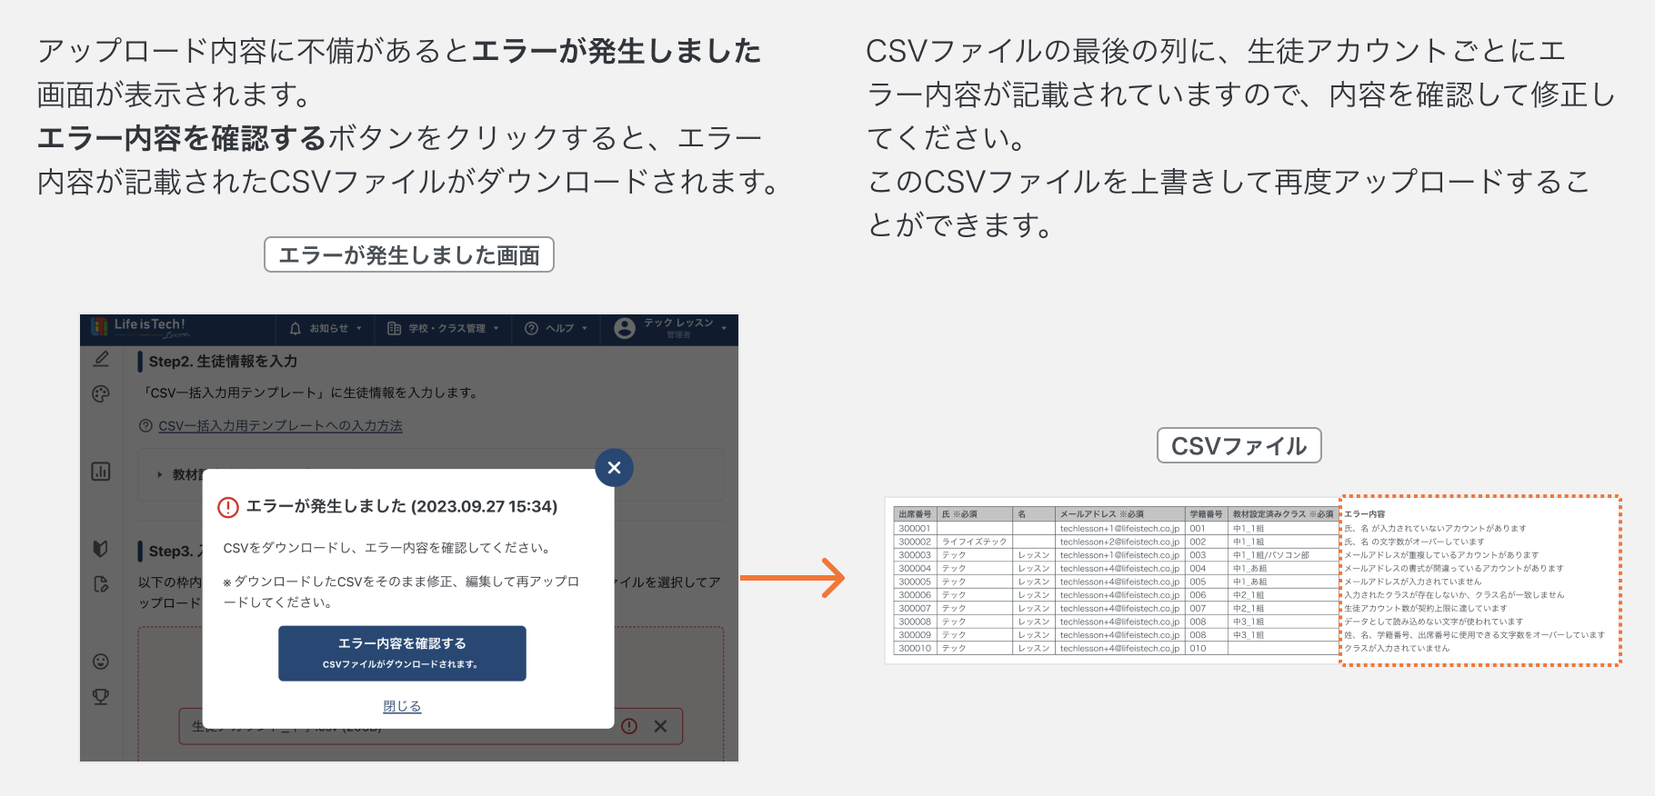Click the file edit sidebar icon

click(x=101, y=583)
